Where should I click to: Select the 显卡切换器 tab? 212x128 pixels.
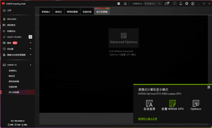[x=102, y=12]
